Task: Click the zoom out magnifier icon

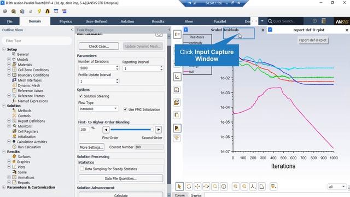Action: coord(244,186)
